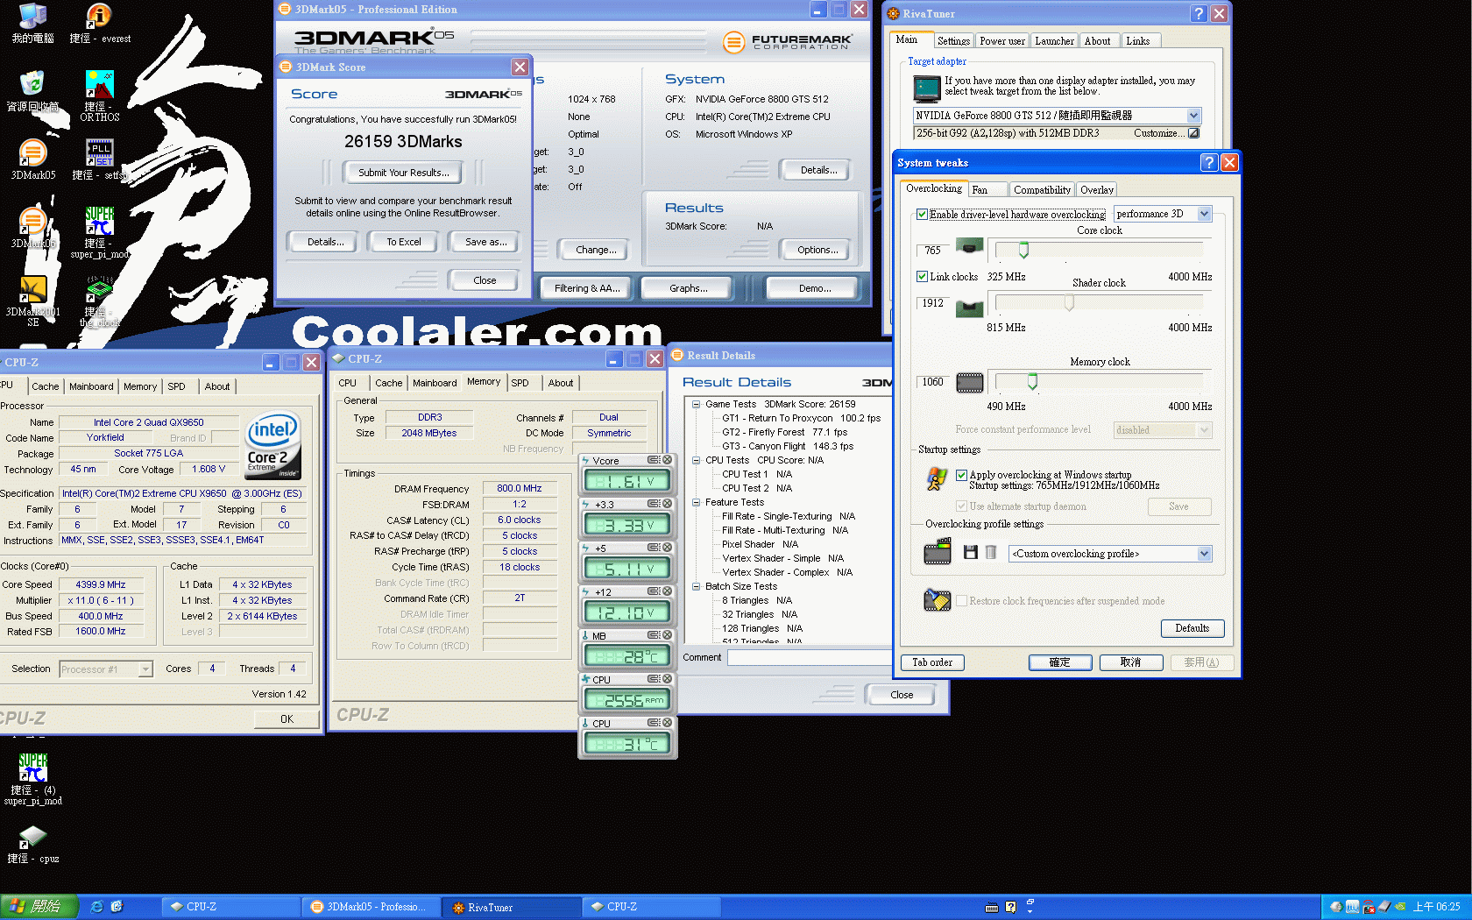Click the Defaults button in System tweaks
Viewport: 1472px width, 920px height.
1192,628
